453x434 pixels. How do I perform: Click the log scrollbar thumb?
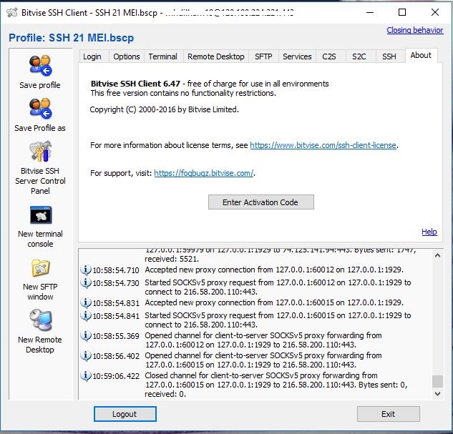point(437,381)
